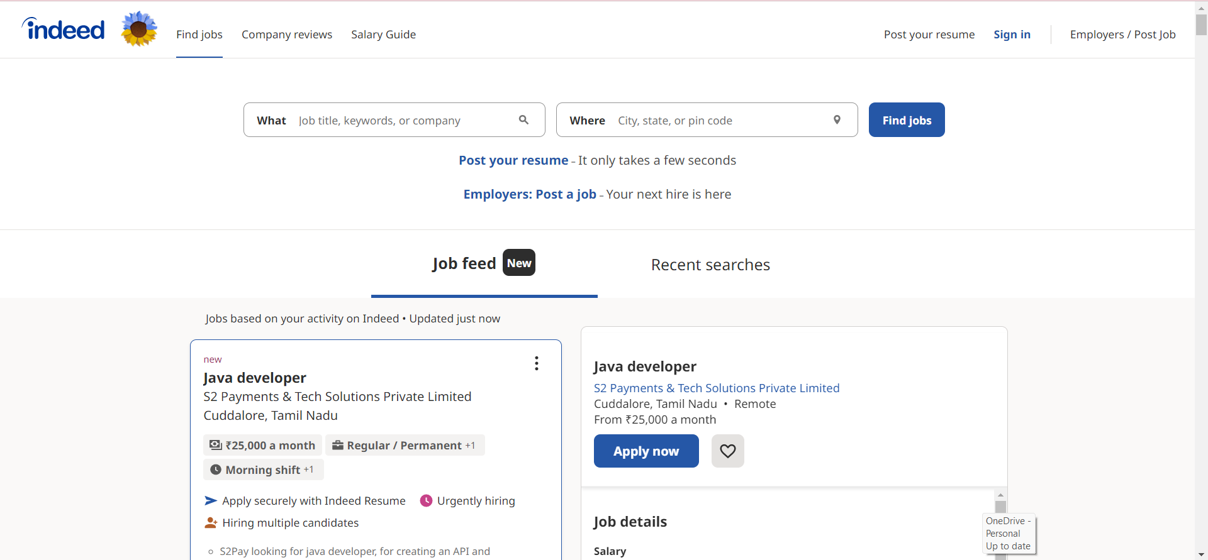
Task: Switch to Recent searches tab
Action: click(710, 265)
